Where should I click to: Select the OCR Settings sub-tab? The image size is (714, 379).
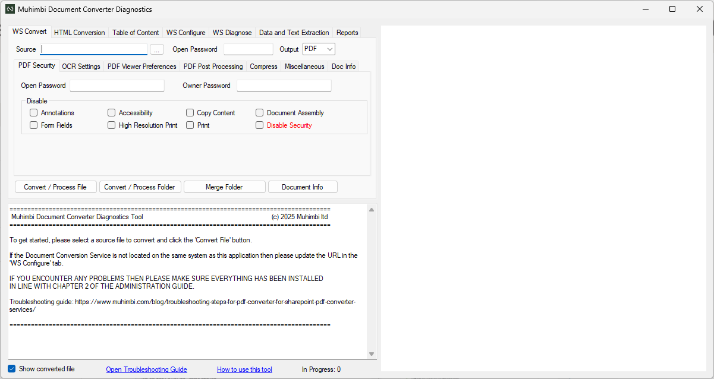pyautogui.click(x=81, y=67)
